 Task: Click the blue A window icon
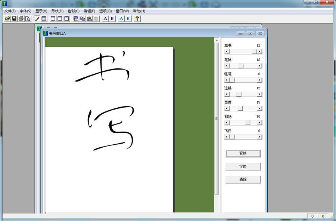(x=105, y=19)
